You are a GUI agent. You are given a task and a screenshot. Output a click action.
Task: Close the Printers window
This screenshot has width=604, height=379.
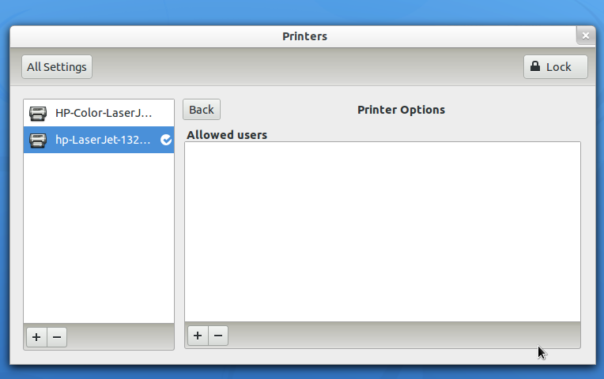pyautogui.click(x=586, y=36)
